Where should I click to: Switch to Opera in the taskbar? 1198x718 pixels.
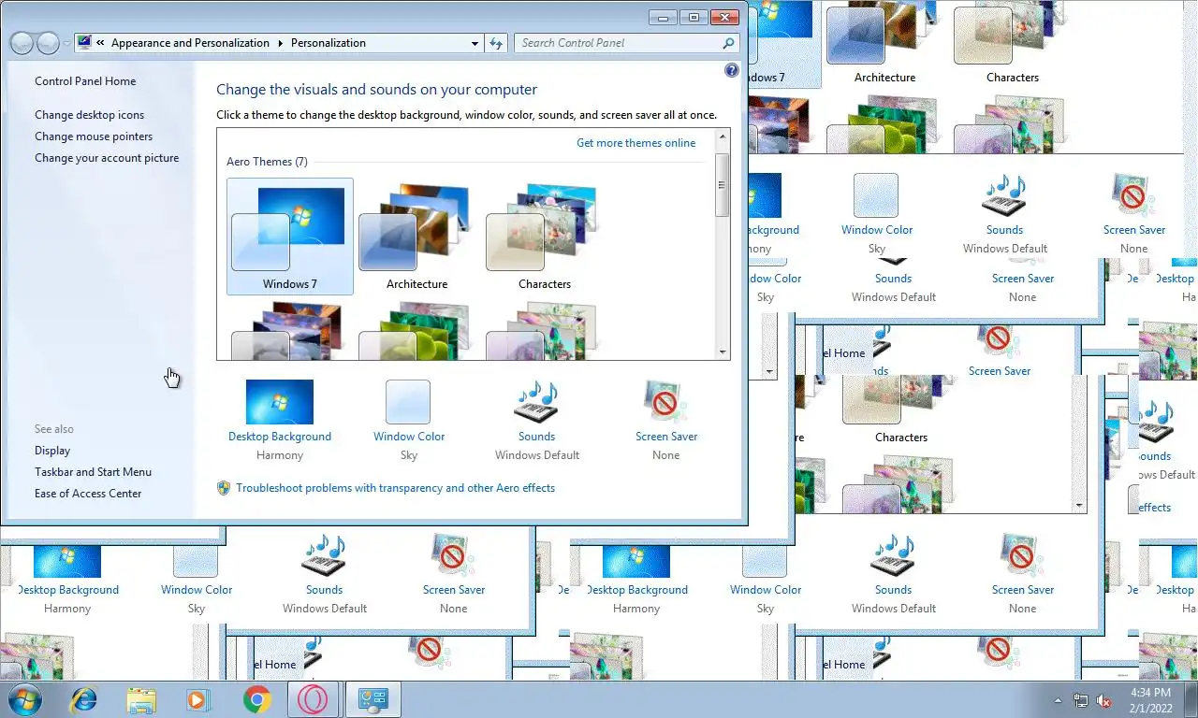point(314,699)
